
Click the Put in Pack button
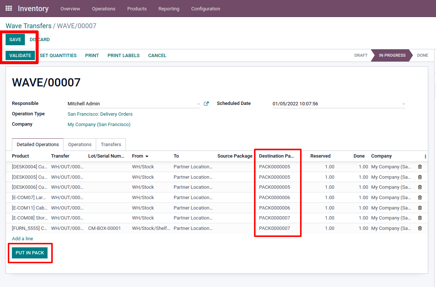[x=30, y=253]
